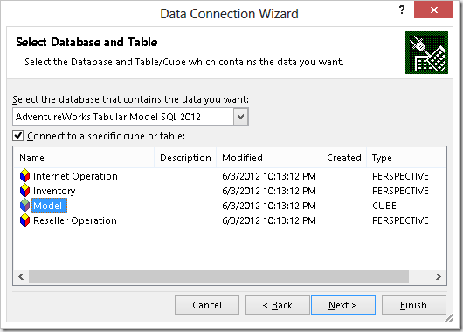Go to the previous step with Back
The height and width of the screenshot is (332, 463).
278,305
